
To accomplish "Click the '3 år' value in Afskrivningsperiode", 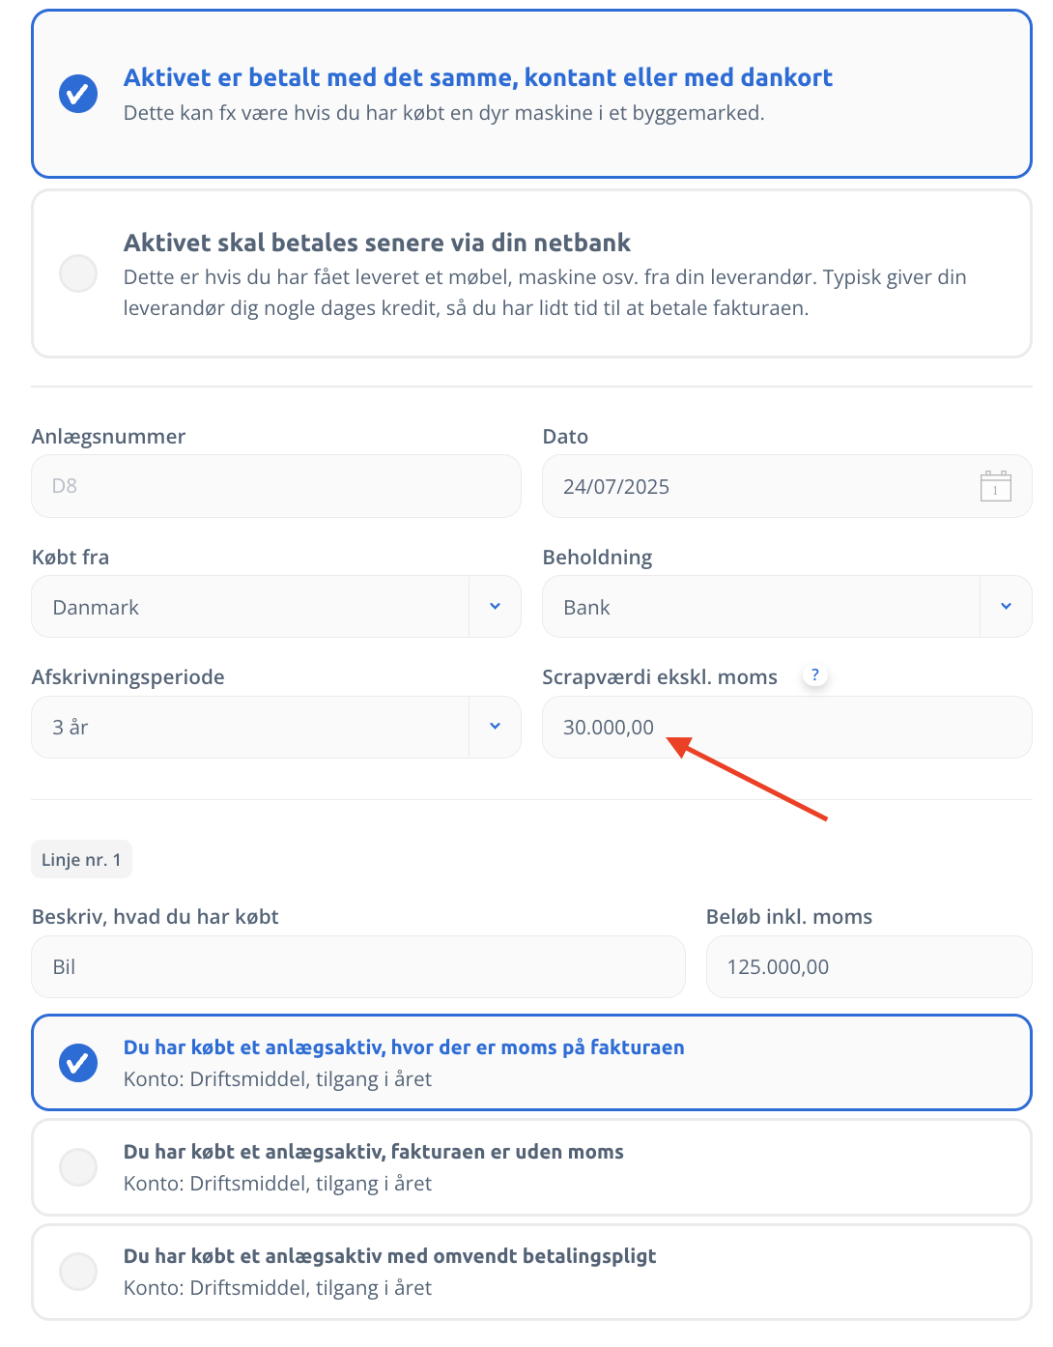I will click(71, 727).
